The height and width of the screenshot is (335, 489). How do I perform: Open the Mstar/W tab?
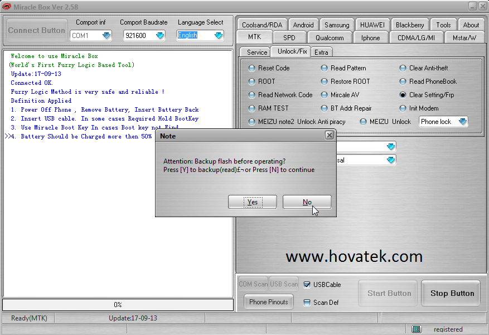click(464, 38)
